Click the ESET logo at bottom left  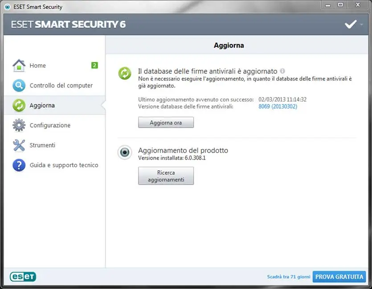23,277
